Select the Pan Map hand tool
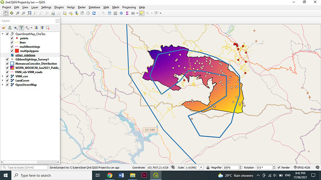This screenshot has height=180, width=321. (6, 13)
